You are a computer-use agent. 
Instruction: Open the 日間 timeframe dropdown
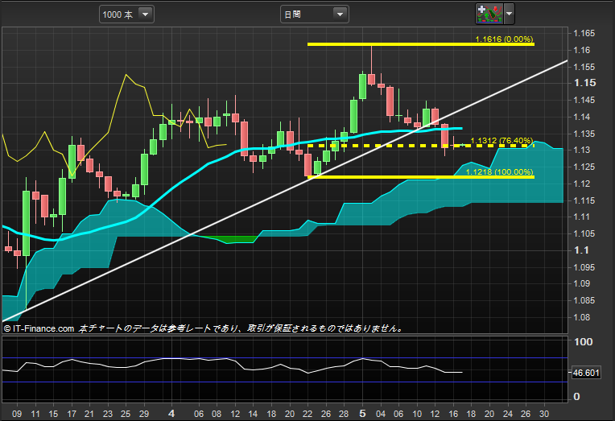click(314, 14)
